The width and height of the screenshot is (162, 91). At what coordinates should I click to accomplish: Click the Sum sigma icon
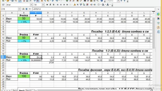27,9
